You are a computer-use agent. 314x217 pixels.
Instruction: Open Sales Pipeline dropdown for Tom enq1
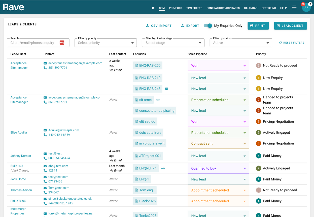pyautogui.click(x=218, y=190)
